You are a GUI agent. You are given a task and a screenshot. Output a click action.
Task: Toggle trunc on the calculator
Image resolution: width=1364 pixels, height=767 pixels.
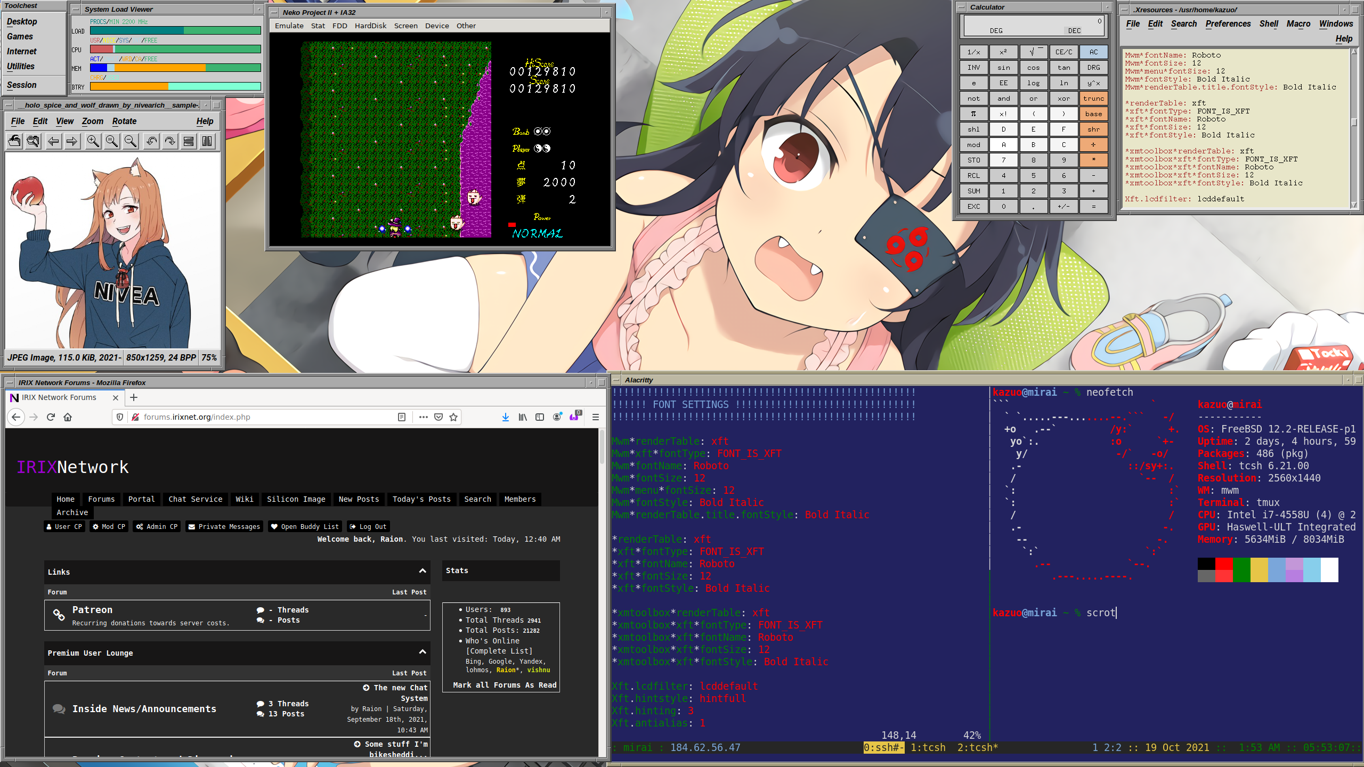coord(1093,99)
